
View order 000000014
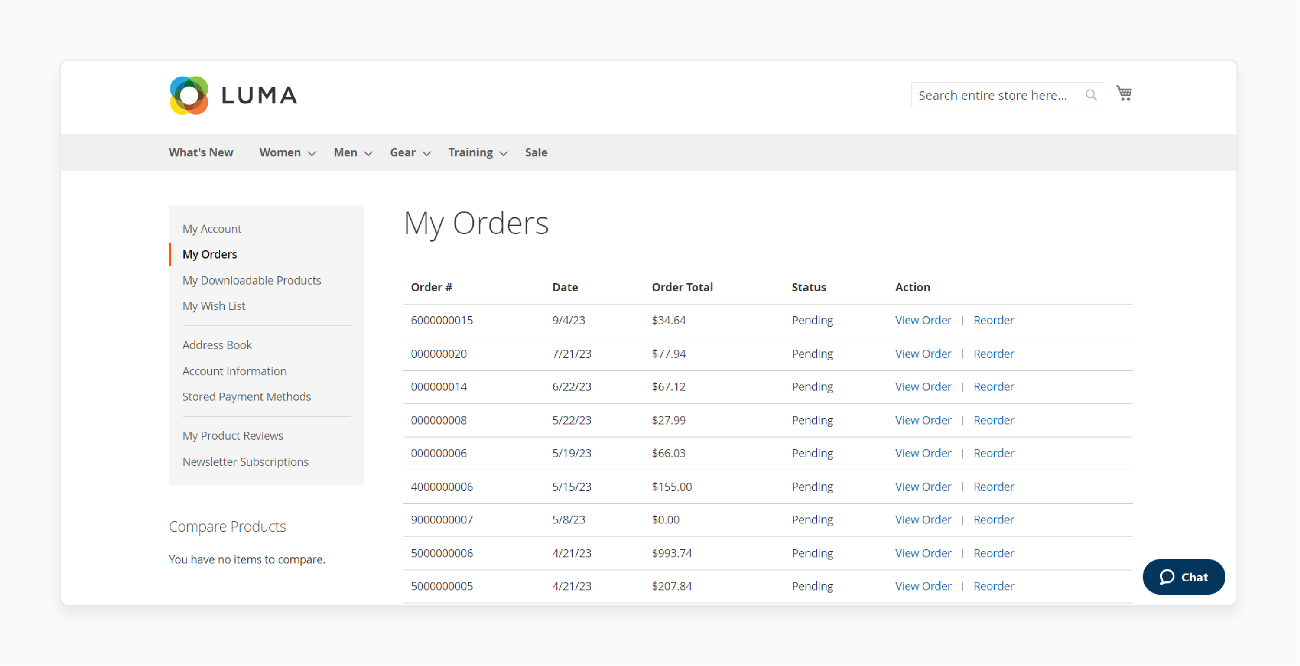point(923,387)
